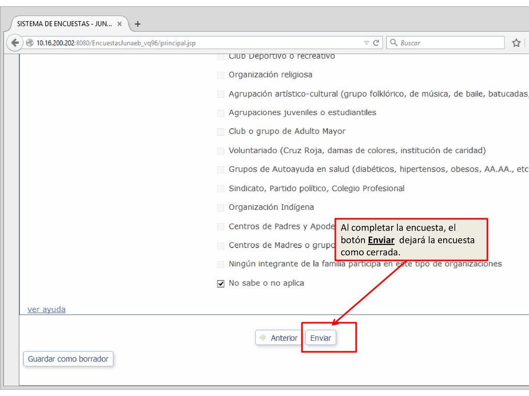
Task: Check Sindicato, Partido político, Colegio Profesional
Action: coord(221,189)
